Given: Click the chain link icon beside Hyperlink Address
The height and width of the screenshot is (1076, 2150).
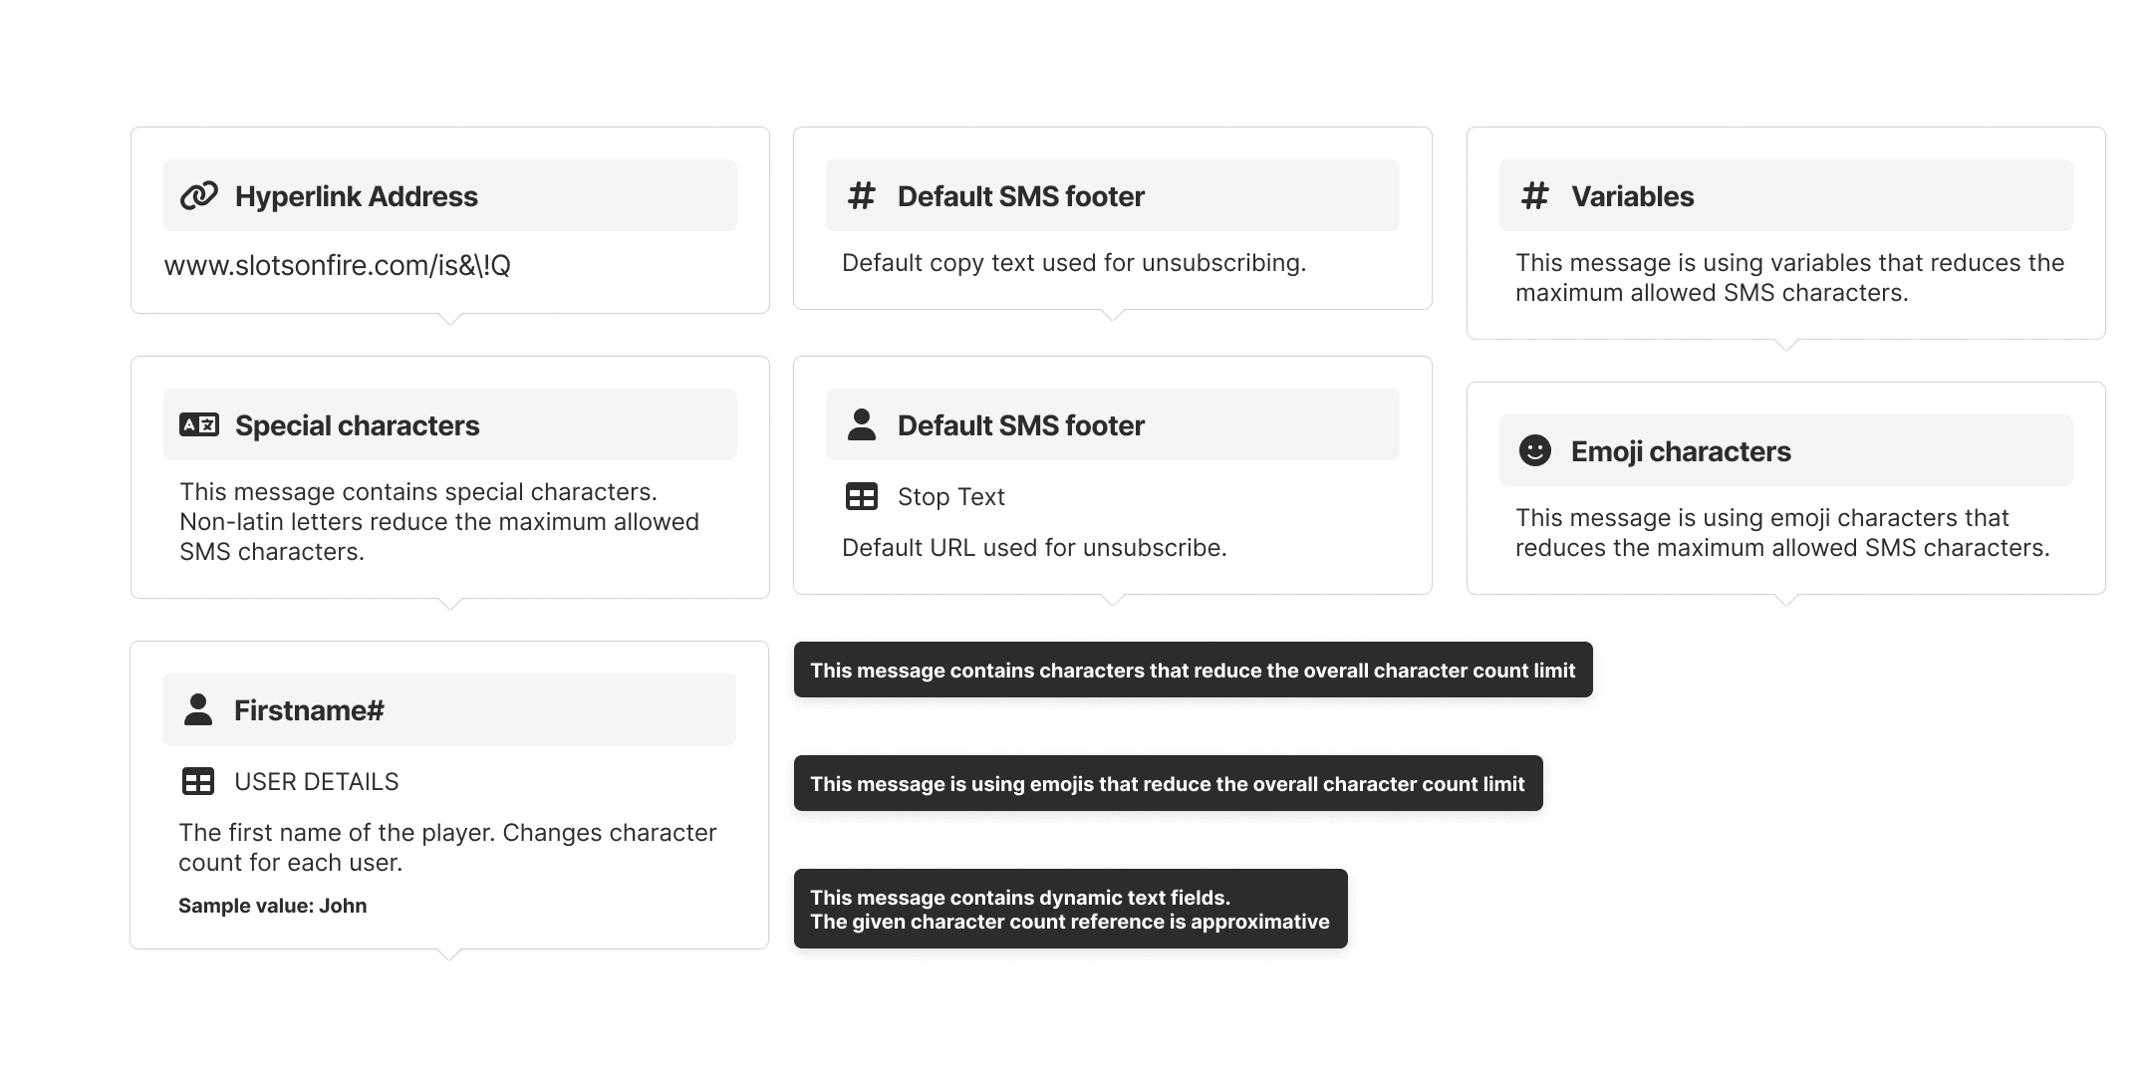Looking at the screenshot, I should point(199,195).
